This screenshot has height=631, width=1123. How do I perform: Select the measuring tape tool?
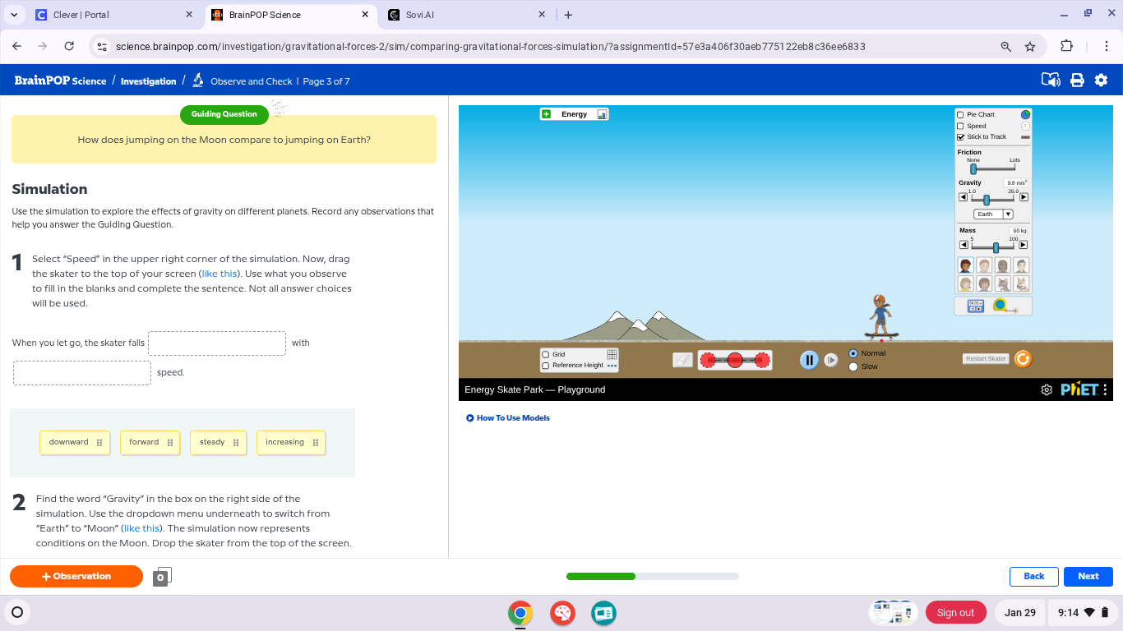pyautogui.click(x=998, y=306)
